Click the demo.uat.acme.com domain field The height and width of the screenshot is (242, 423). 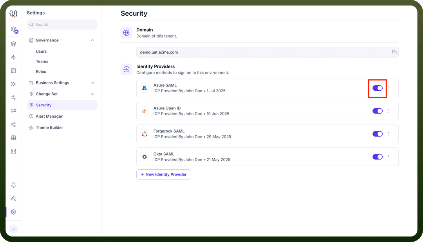[268, 52]
